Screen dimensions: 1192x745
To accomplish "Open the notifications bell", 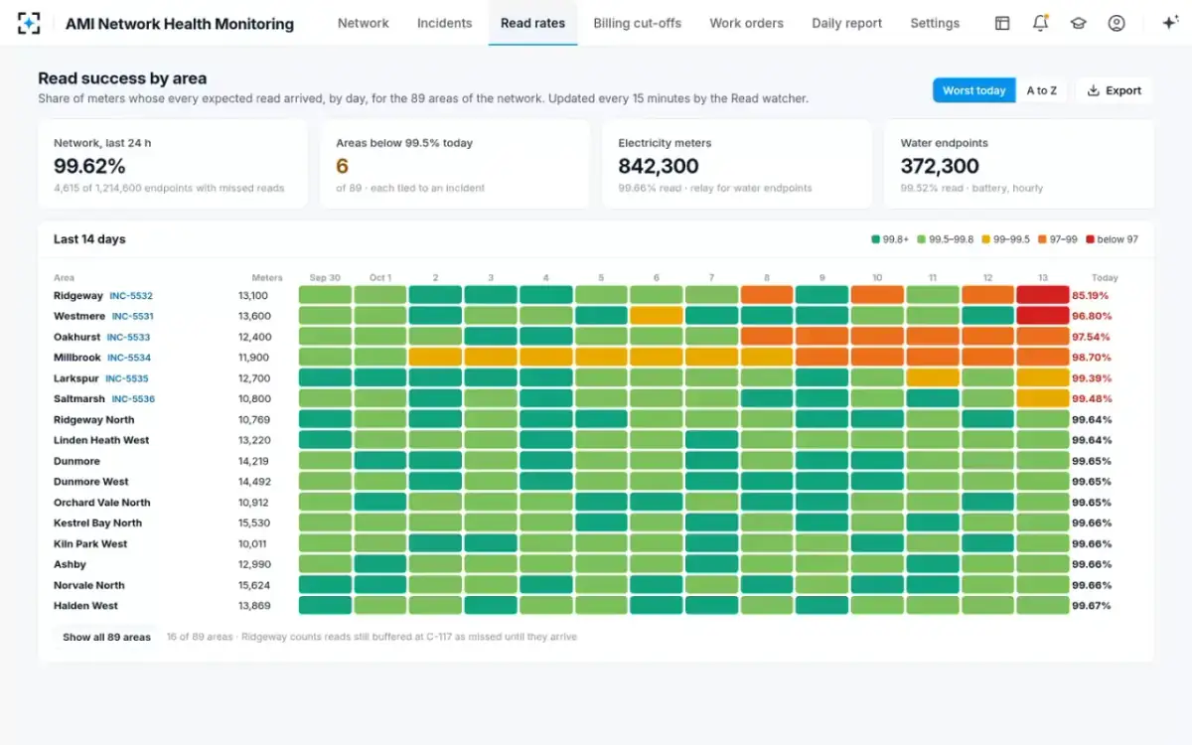I will [x=1040, y=23].
